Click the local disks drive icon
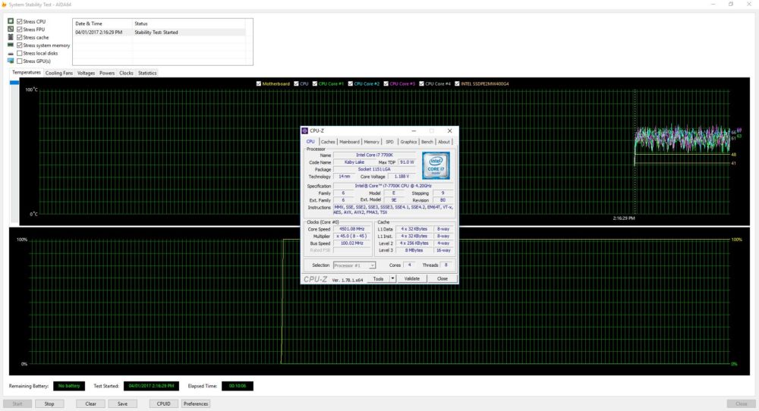Image resolution: width=759 pixels, height=411 pixels. (x=11, y=53)
